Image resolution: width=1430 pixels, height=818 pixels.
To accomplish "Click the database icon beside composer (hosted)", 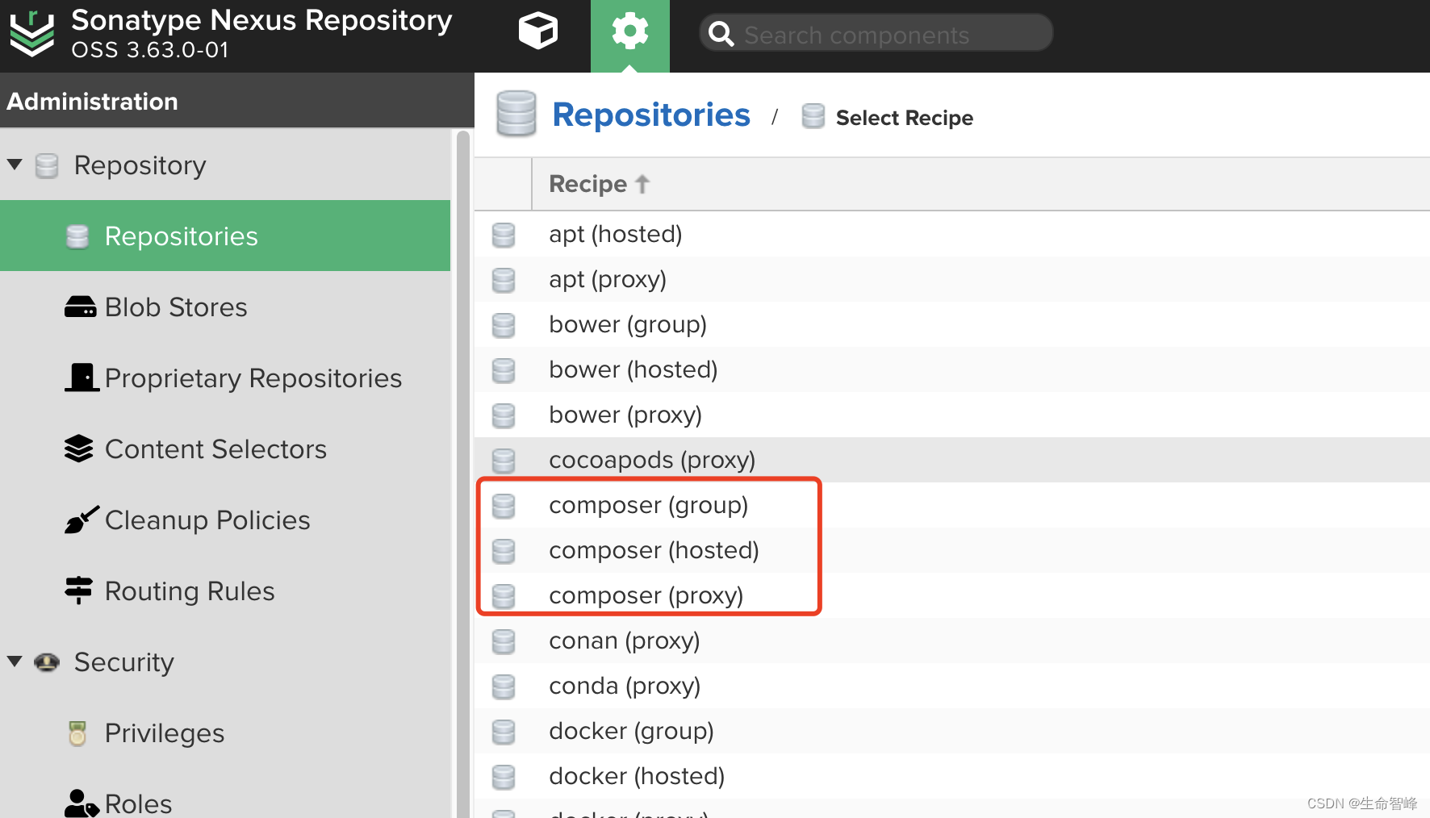I will (x=504, y=551).
